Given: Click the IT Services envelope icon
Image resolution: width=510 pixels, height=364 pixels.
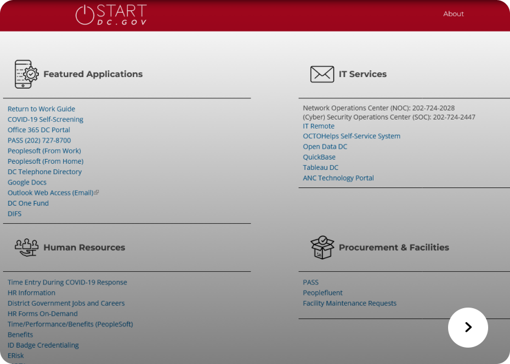Looking at the screenshot, I should 322,74.
